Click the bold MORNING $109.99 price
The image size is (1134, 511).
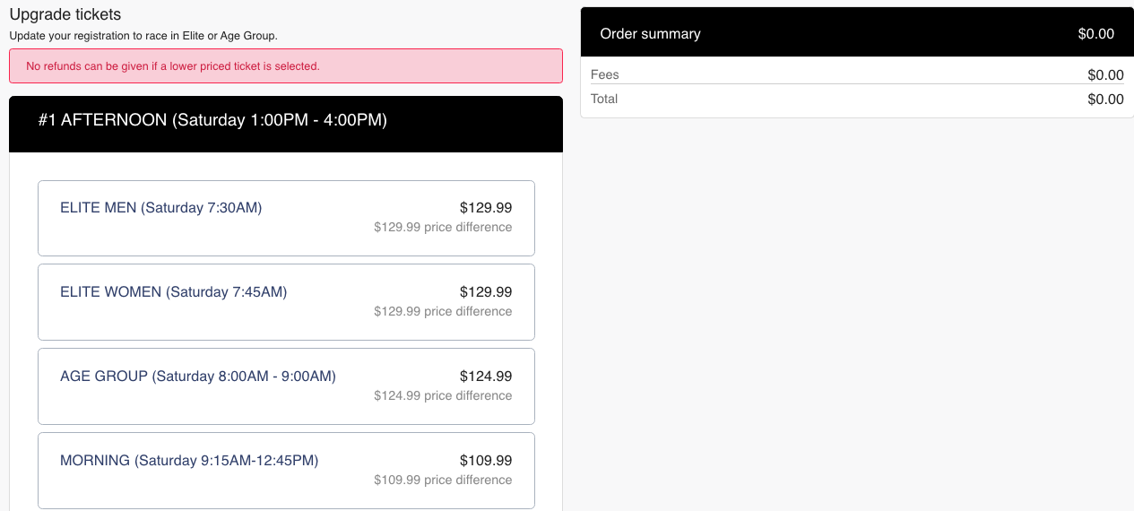tap(486, 461)
